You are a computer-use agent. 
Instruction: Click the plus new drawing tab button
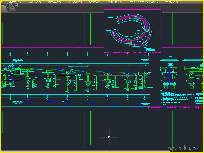(12, 9)
